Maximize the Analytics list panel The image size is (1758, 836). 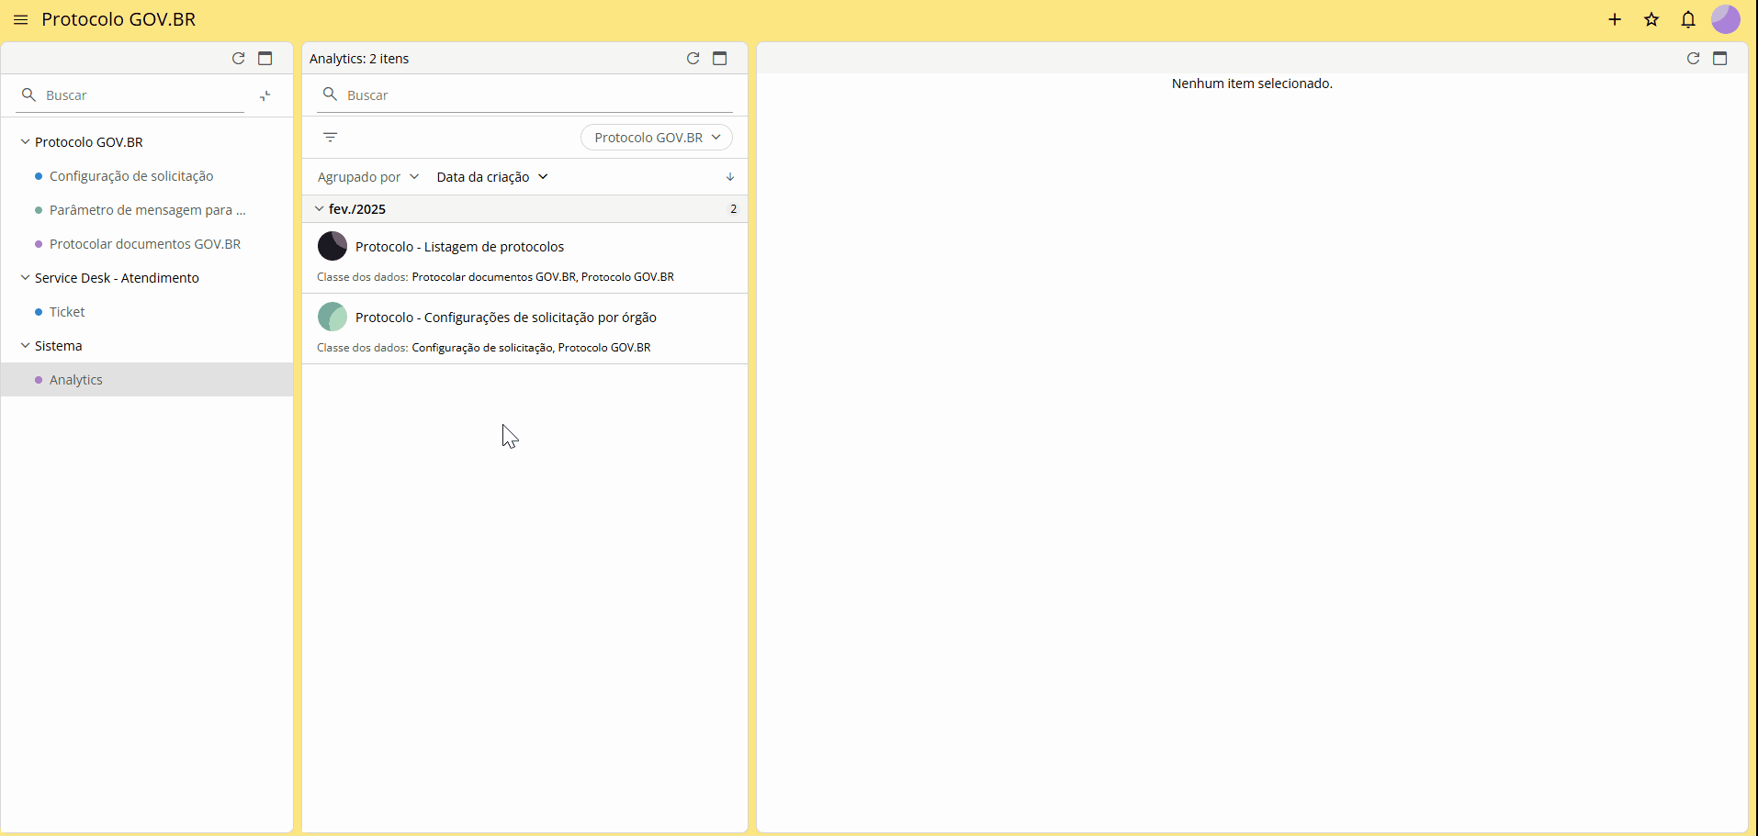(720, 58)
